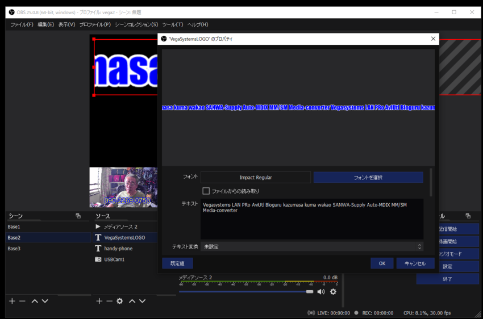This screenshot has width=483, height=319.
Task: Click フォントを選択 button
Action: [x=368, y=178]
